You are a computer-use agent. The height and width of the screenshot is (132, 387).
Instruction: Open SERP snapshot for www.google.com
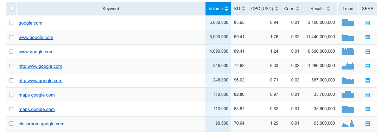[x=368, y=37]
